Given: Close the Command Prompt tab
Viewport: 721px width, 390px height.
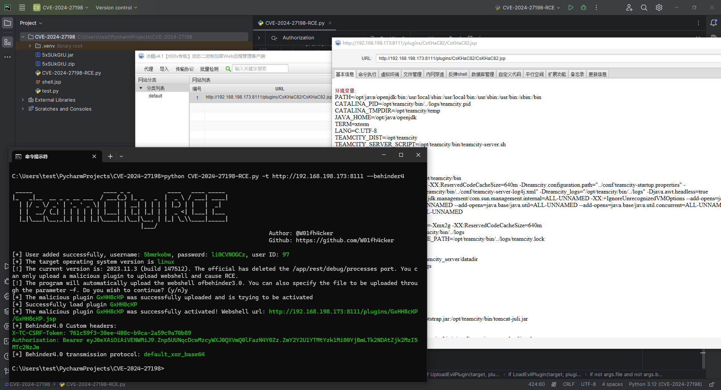Looking at the screenshot, I should (94, 156).
